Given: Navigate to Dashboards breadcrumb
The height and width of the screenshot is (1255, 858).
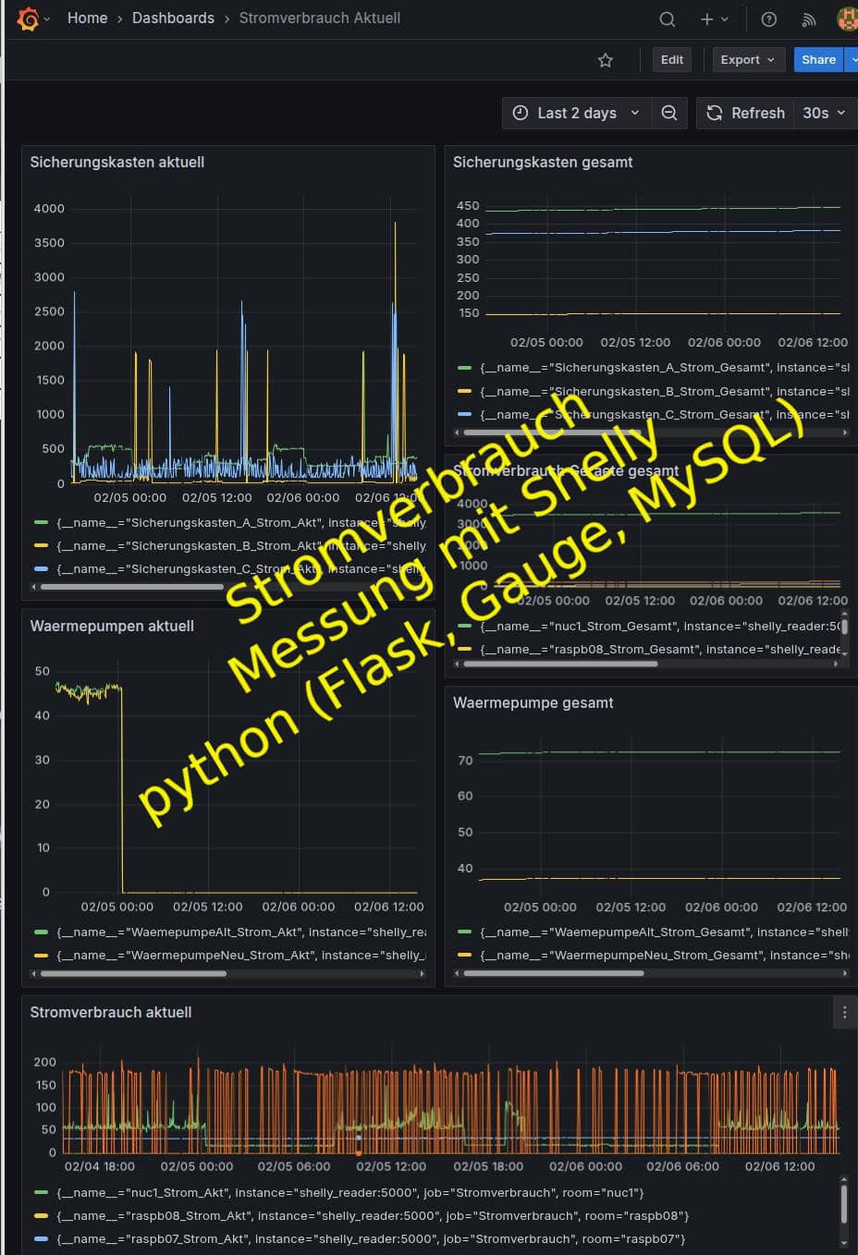Looking at the screenshot, I should [173, 18].
